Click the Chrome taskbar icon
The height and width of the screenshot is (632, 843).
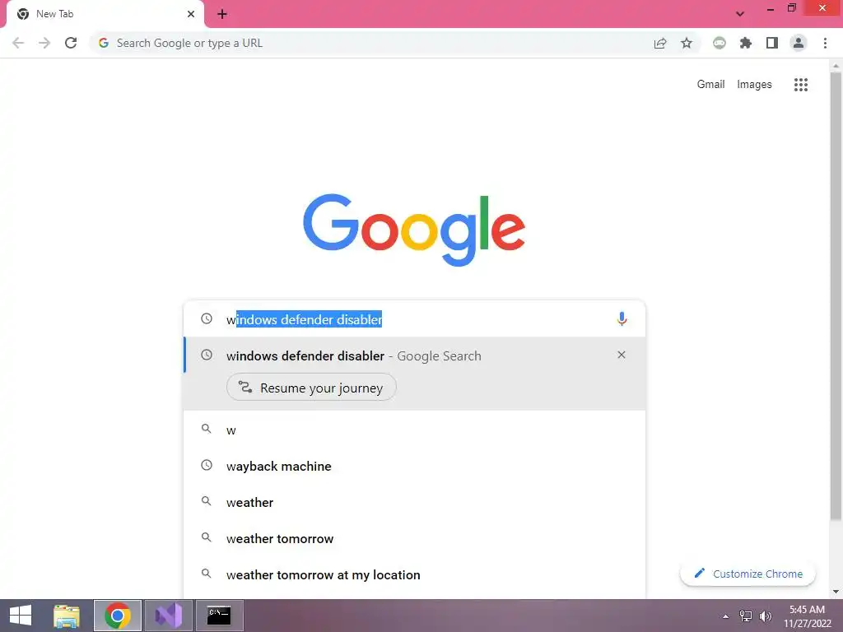[x=117, y=616]
